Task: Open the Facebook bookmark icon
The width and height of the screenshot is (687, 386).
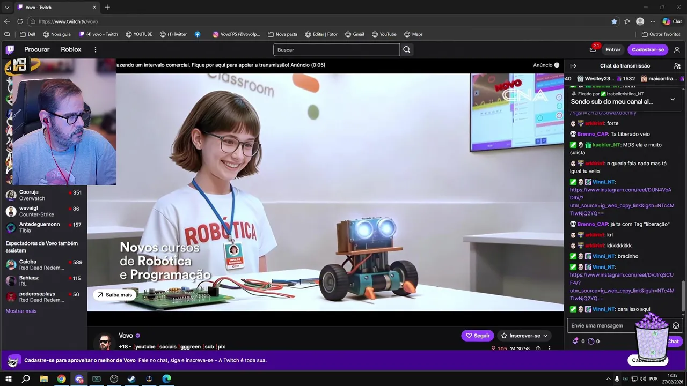Action: [198, 34]
